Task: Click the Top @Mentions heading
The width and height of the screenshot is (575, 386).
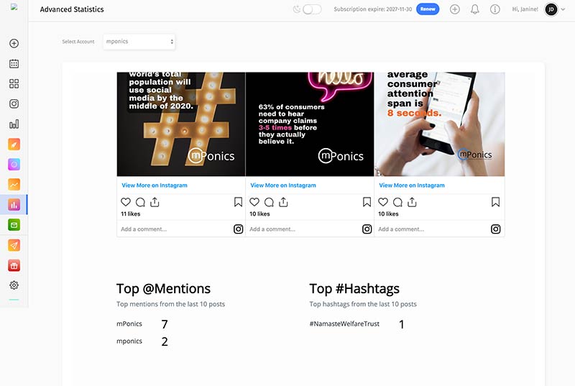Action: click(164, 289)
